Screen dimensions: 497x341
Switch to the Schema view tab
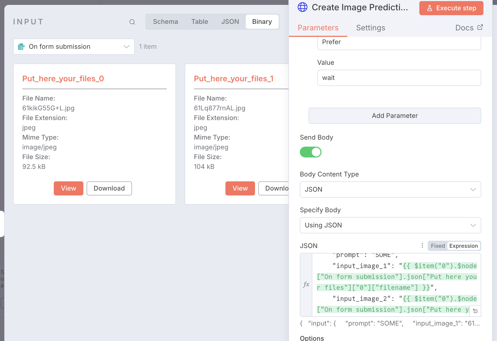point(165,22)
